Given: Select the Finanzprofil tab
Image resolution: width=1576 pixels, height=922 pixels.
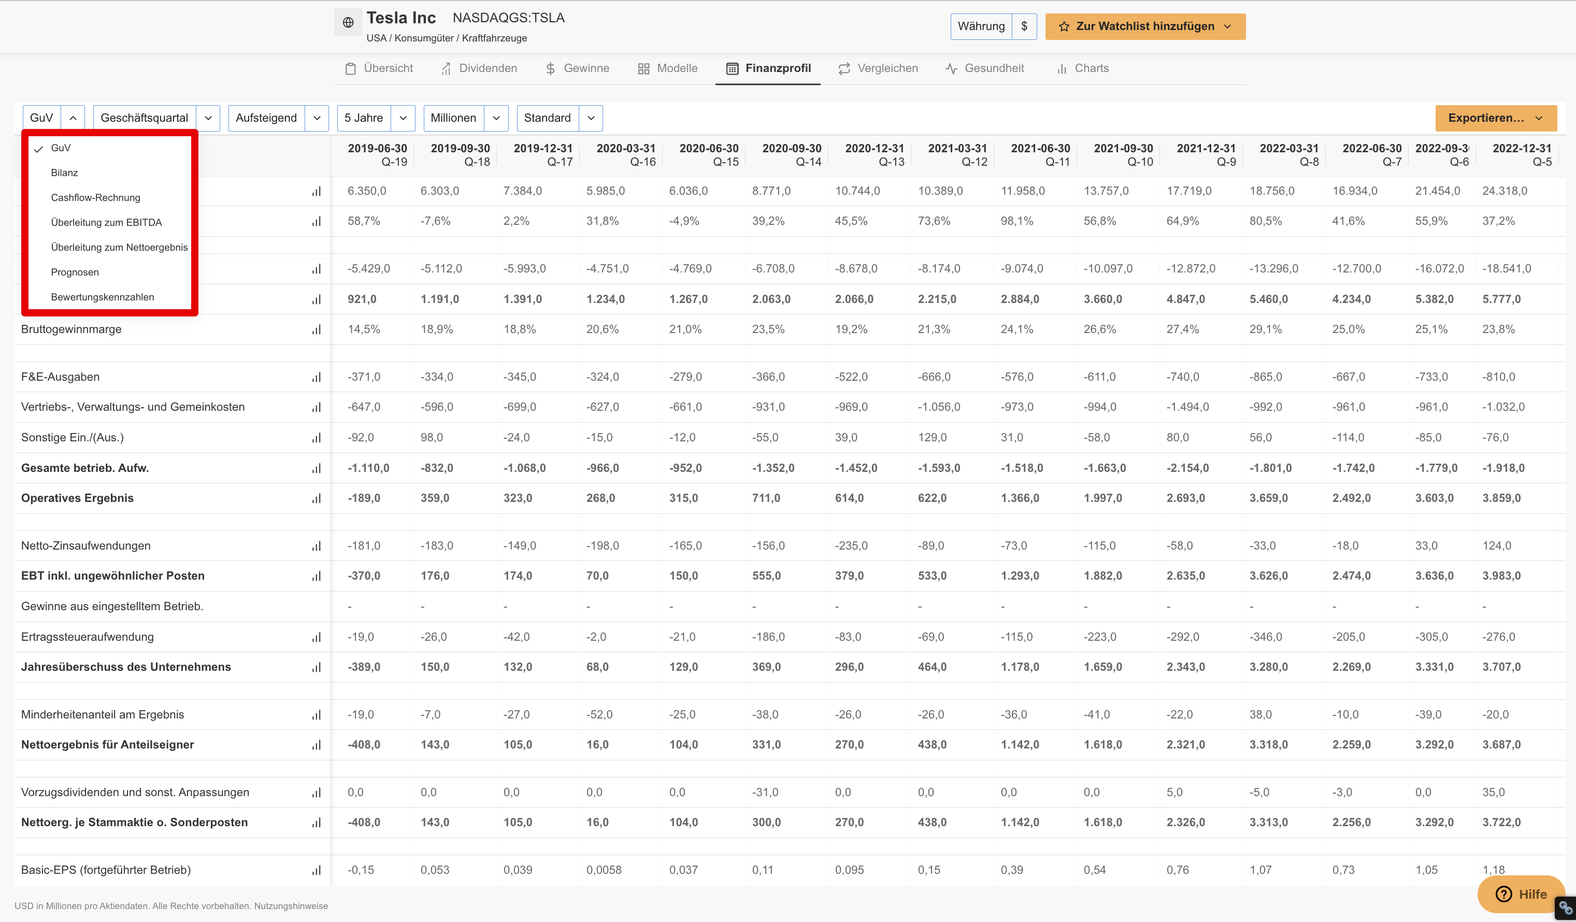Looking at the screenshot, I should 768,68.
